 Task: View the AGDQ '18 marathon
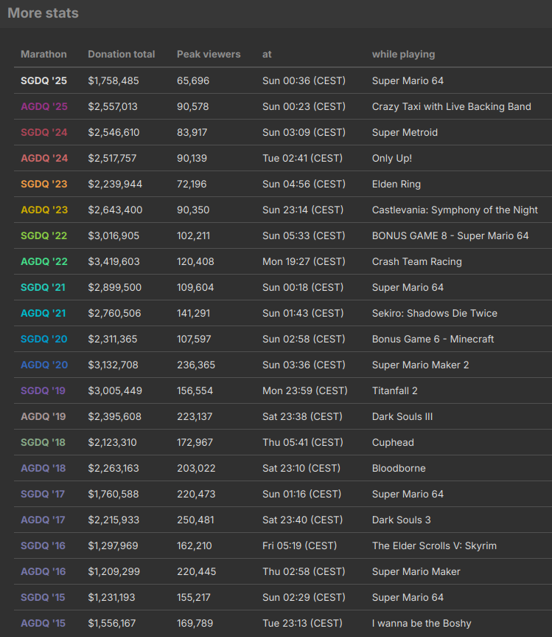pos(43,468)
